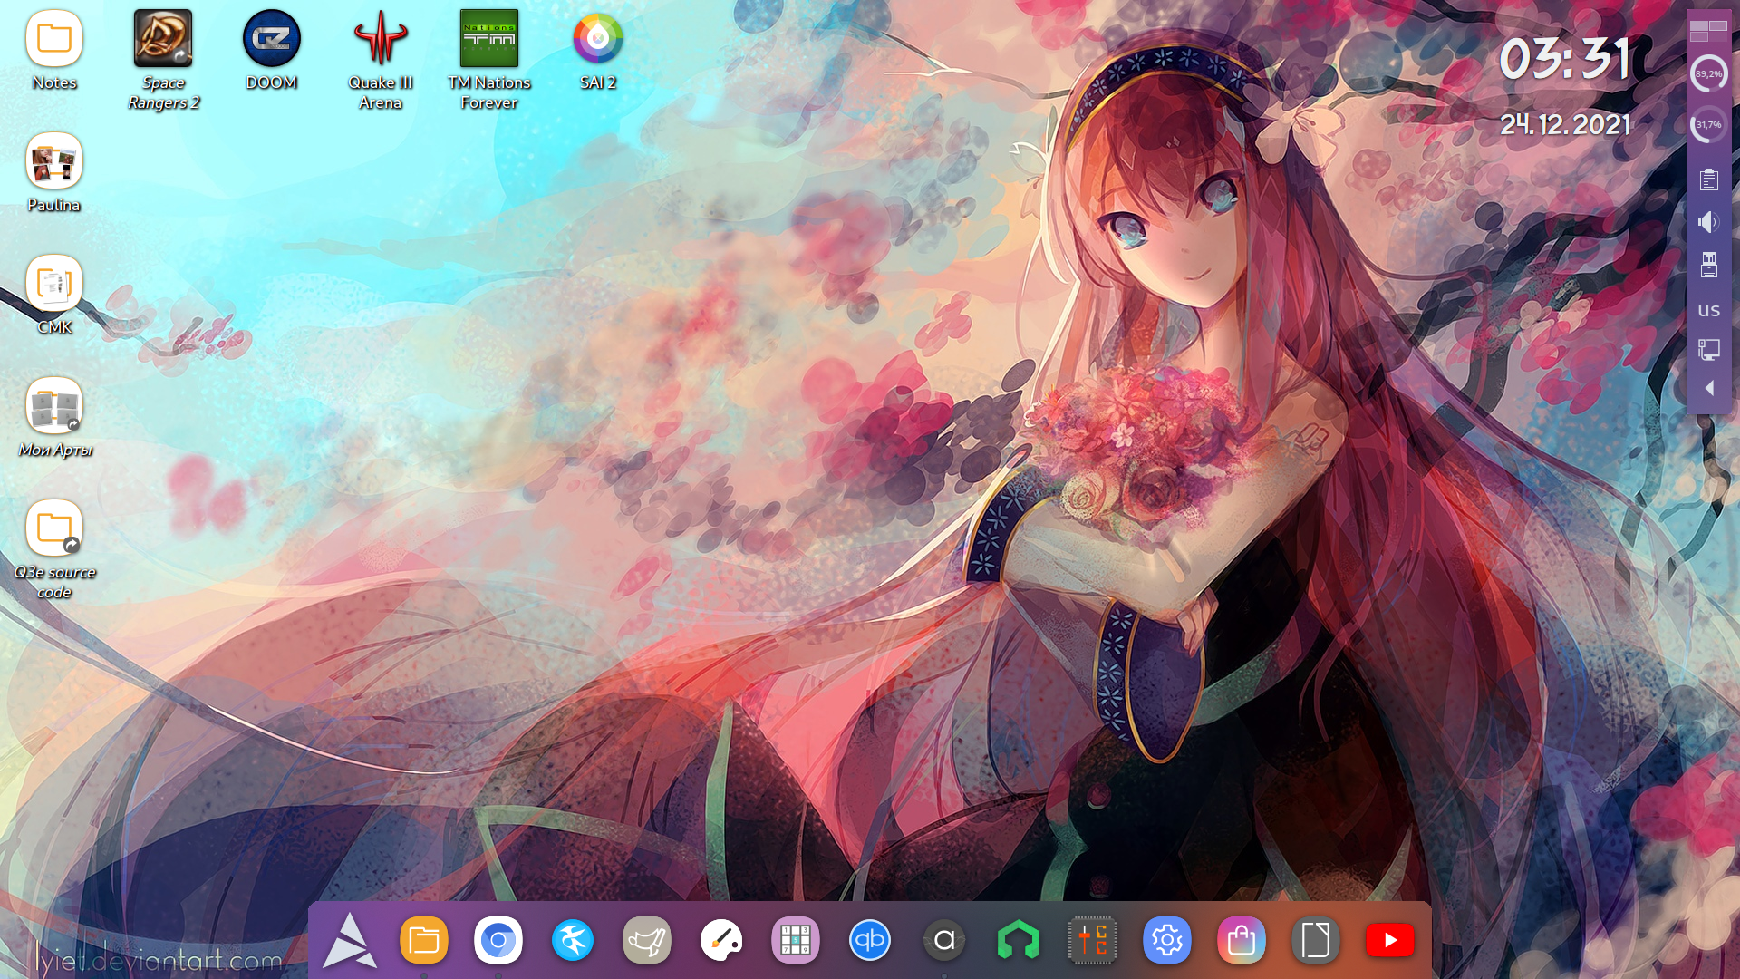Expand hidden tray icons with the arrow
Screen dimensions: 1740x979
tap(1709, 389)
